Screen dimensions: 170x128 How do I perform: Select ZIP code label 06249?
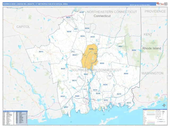(69, 31)
